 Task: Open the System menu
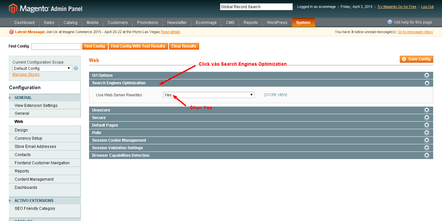click(303, 23)
